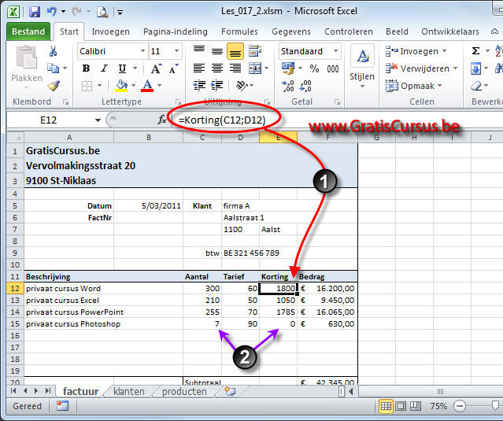Screen dimensions: 503x421
Task: Toggle Underline formatting
Action: point(122,68)
